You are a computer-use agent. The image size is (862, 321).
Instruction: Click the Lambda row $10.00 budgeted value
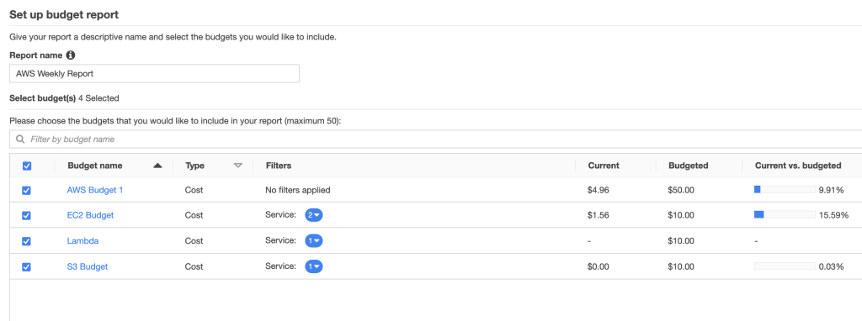(682, 241)
